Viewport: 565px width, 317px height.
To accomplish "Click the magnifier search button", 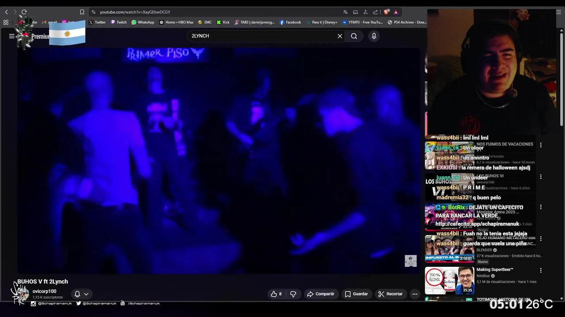I will [354, 36].
